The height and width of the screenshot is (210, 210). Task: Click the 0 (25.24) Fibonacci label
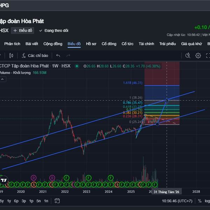(x=136, y=122)
